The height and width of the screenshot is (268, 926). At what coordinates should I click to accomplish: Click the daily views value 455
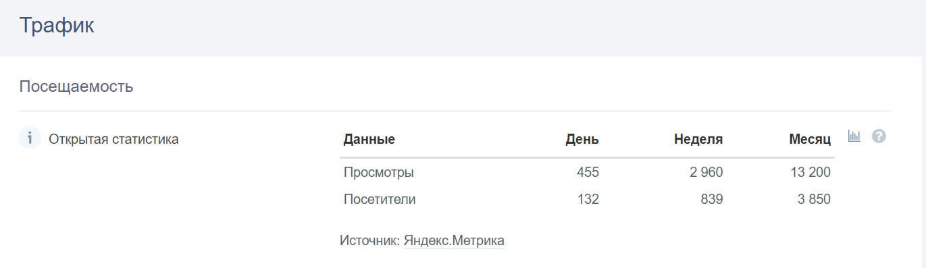coord(588,173)
